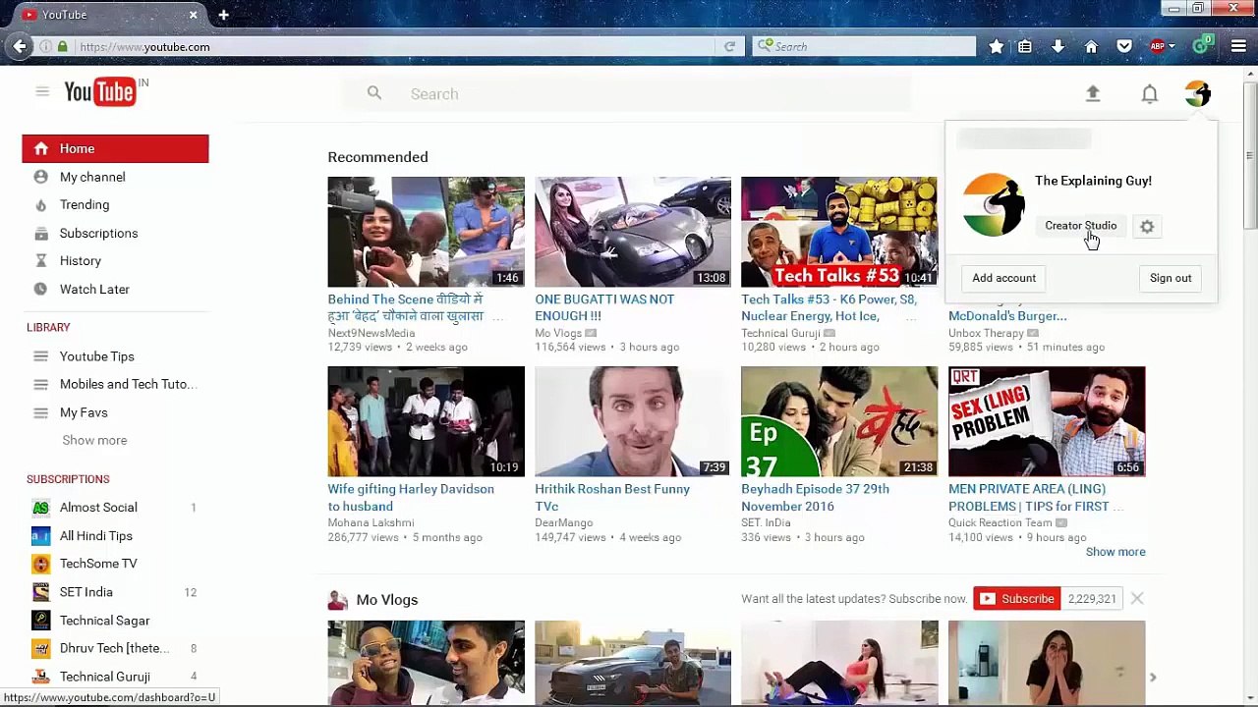
Task: Click the YouTube logo
Action: pos(99,92)
